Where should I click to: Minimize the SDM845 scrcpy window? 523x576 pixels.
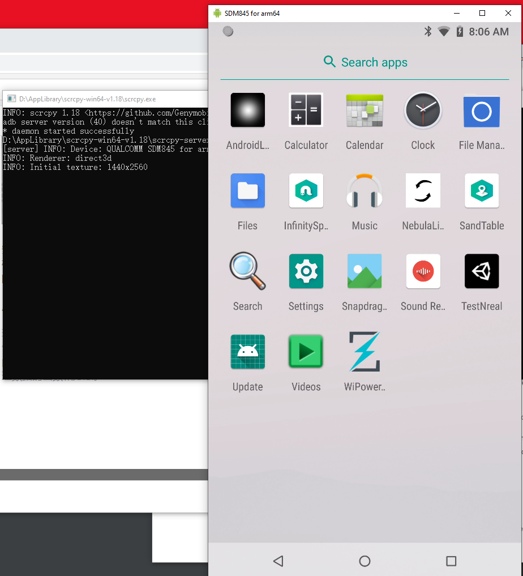457,13
